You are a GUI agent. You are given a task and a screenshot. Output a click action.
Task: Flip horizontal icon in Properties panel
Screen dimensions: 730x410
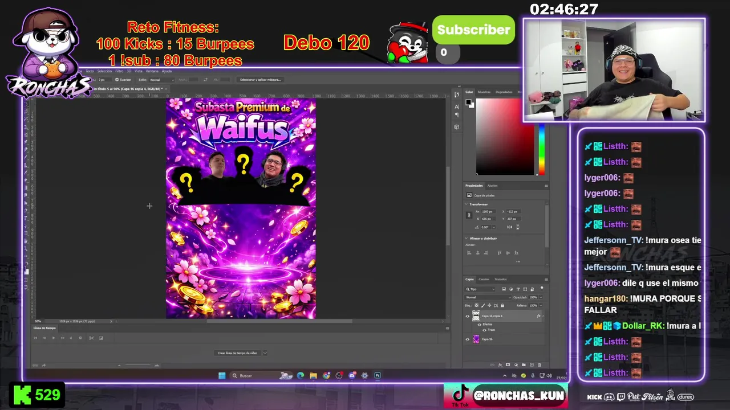pyautogui.click(x=509, y=227)
